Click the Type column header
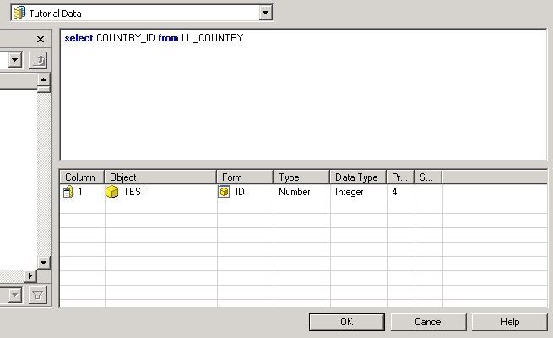This screenshot has height=338, width=553. tap(301, 177)
